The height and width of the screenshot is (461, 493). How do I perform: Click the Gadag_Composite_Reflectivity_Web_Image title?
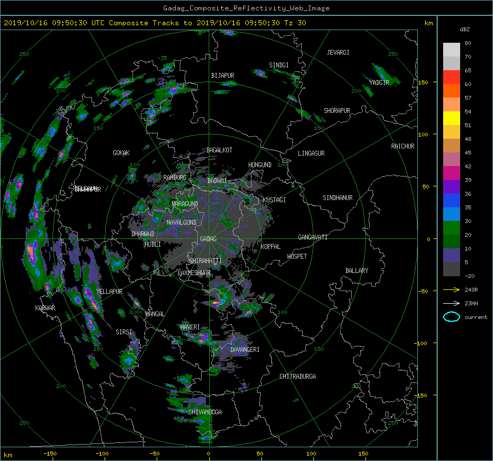tap(246, 8)
